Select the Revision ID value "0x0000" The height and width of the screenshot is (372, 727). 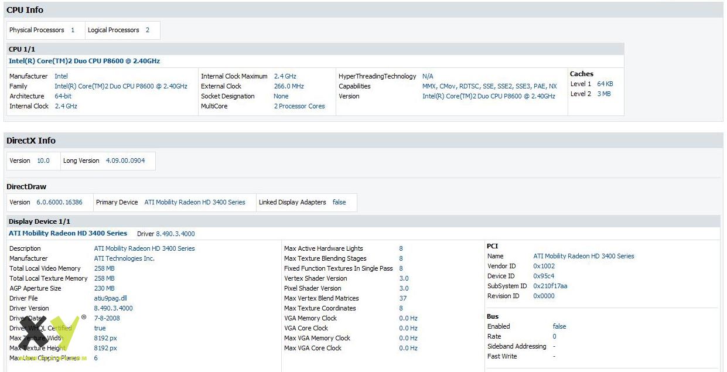click(544, 296)
